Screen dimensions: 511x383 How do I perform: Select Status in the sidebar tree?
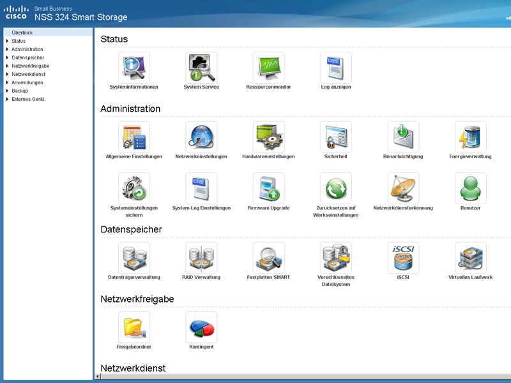point(19,41)
